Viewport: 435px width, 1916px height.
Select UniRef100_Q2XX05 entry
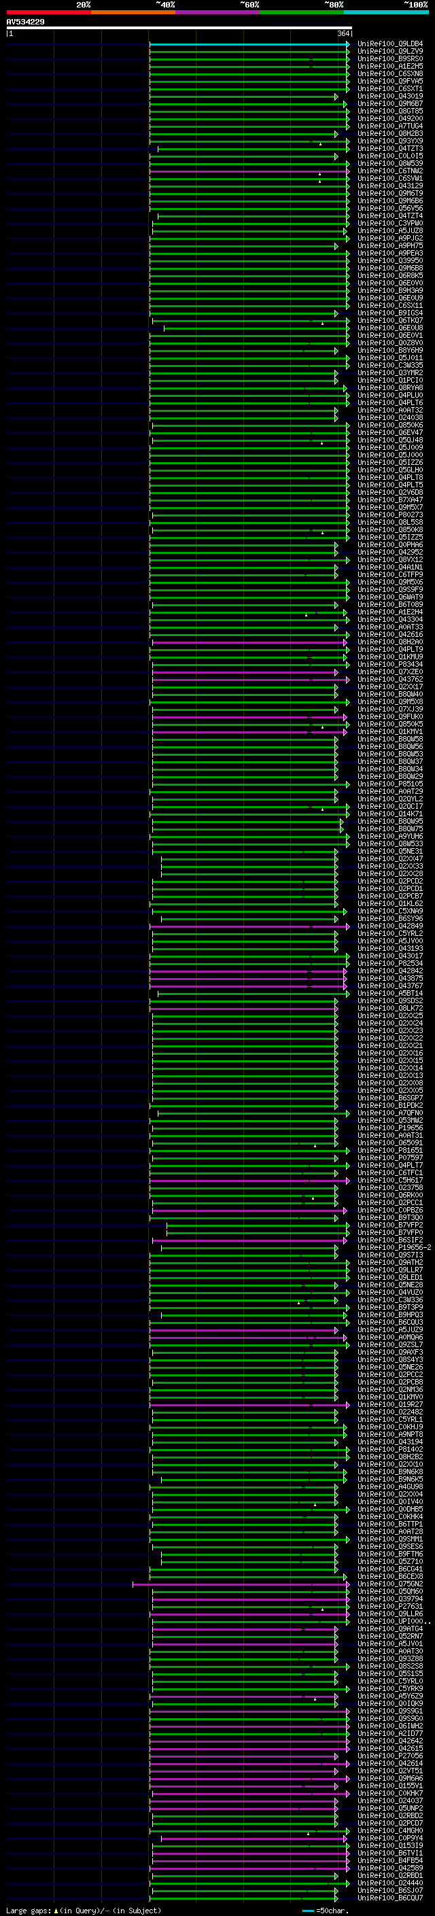pos(389,1090)
